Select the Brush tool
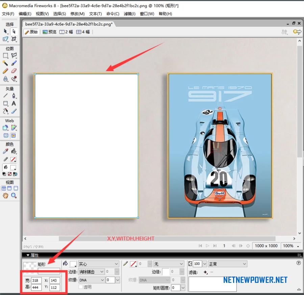This screenshot has height=295, width=304. coord(14,63)
